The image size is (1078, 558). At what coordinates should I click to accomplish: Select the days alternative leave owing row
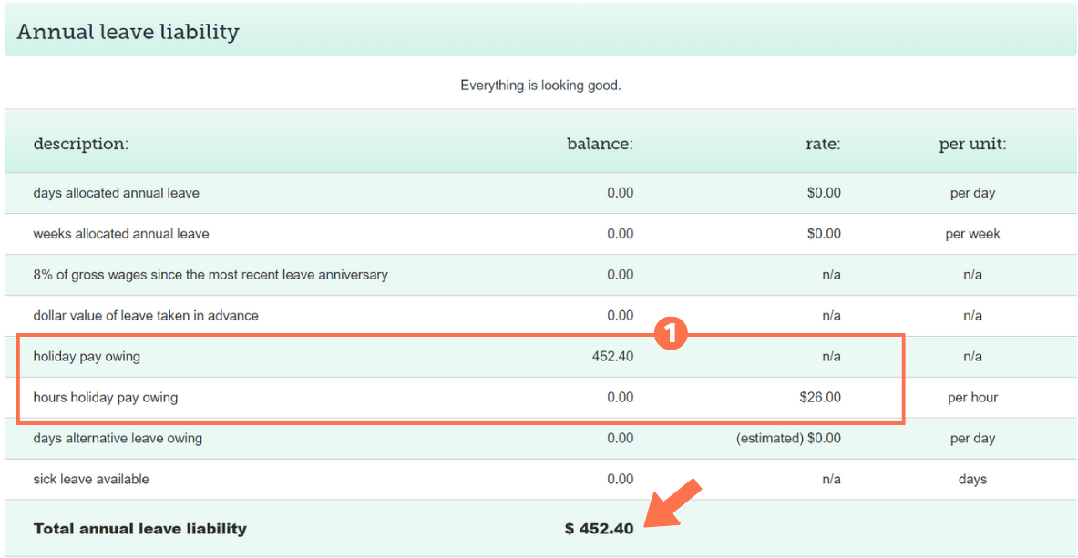point(119,438)
